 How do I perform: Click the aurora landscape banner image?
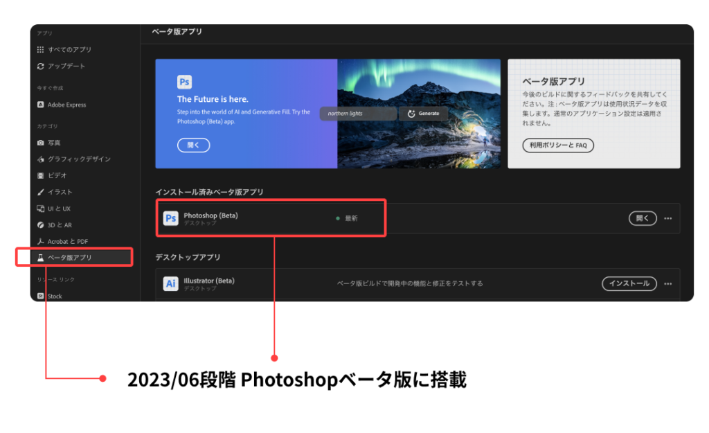click(x=419, y=114)
